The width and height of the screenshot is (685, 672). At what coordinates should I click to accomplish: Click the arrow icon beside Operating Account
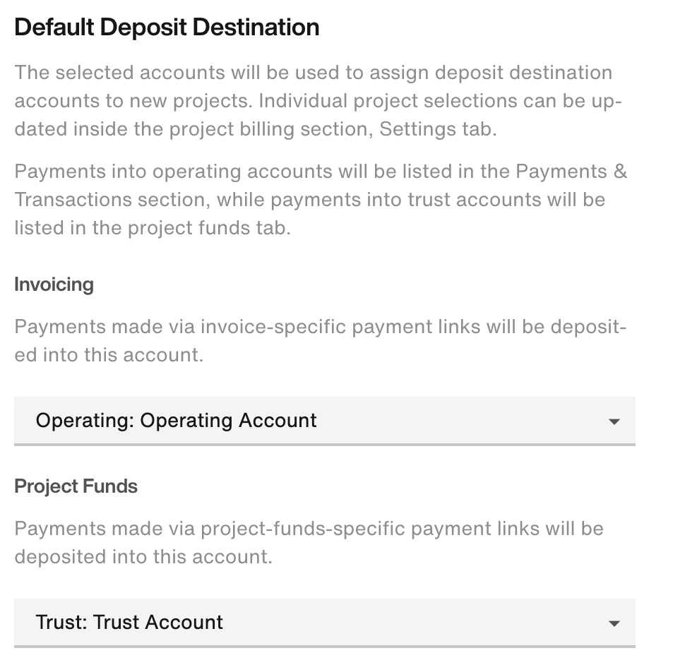pyautogui.click(x=614, y=422)
